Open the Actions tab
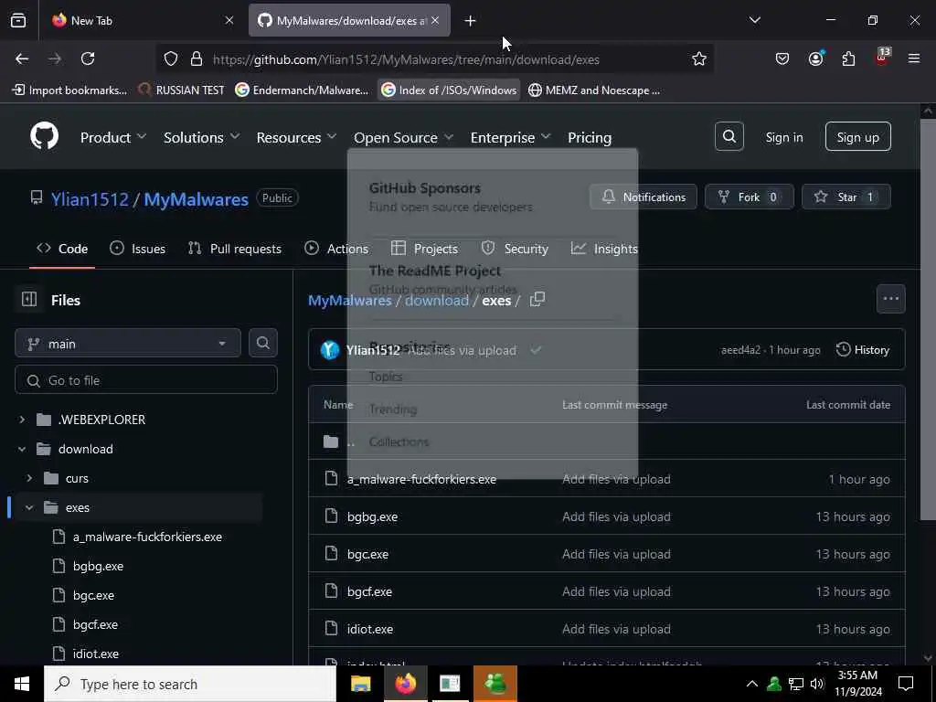936x702 pixels. click(x=336, y=249)
